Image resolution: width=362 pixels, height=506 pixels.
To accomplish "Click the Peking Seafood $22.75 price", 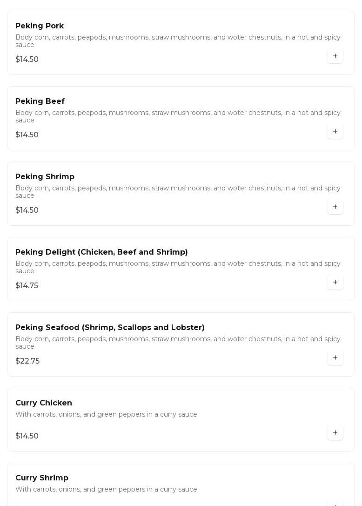I will coord(27,361).
